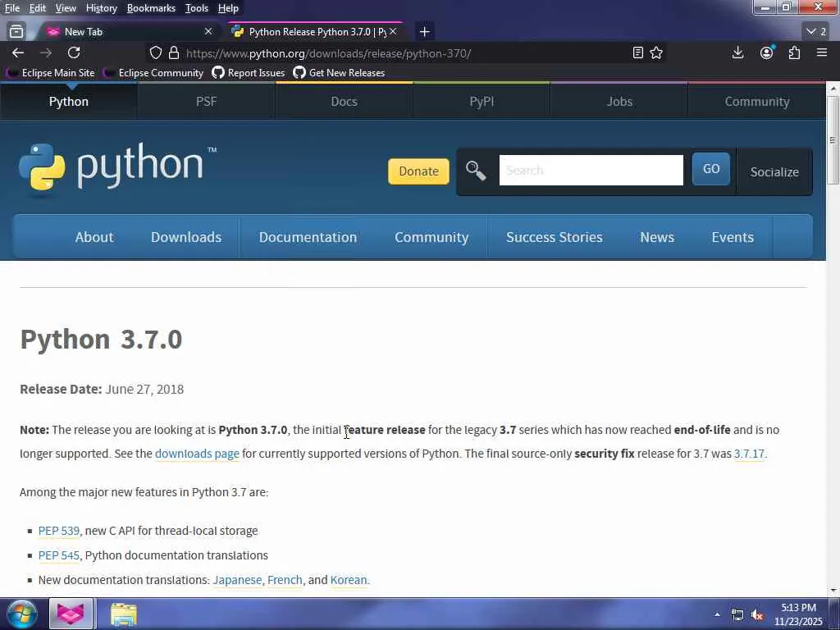
Task: Open the Bookmarks menu
Action: pyautogui.click(x=151, y=8)
